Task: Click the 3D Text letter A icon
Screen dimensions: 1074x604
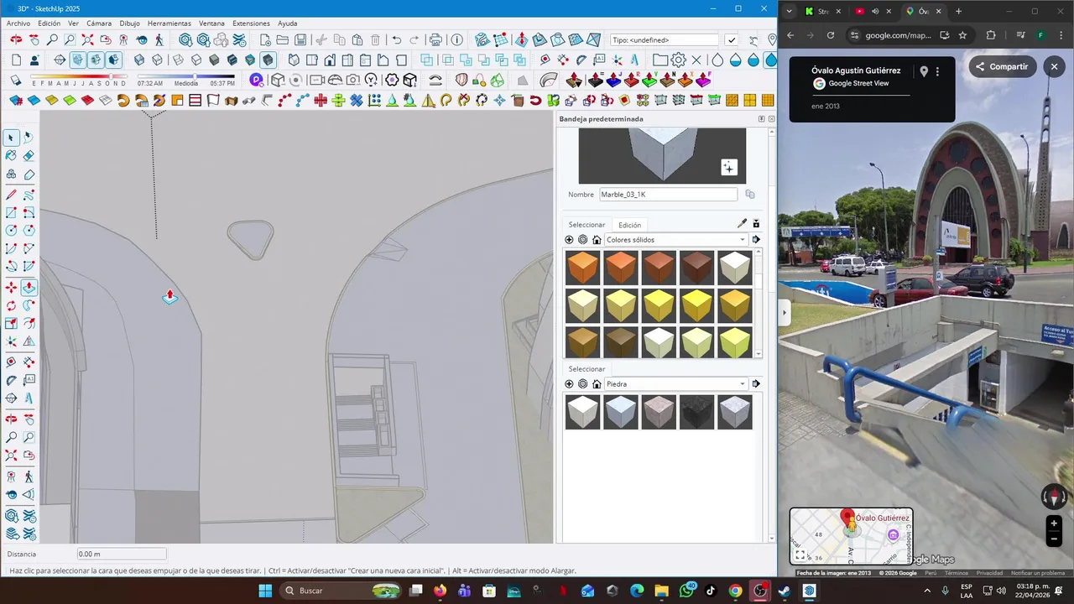Action: (x=633, y=60)
